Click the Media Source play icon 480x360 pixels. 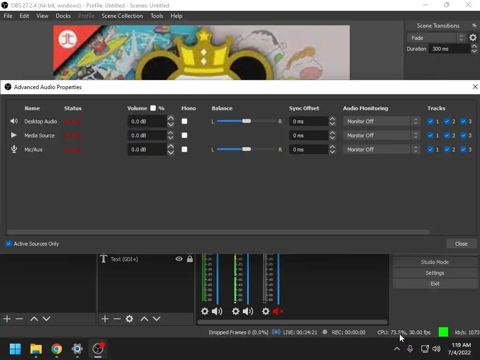point(14,135)
